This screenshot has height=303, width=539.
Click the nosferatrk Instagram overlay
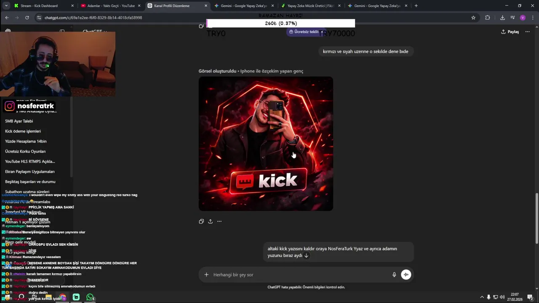pyautogui.click(x=29, y=106)
